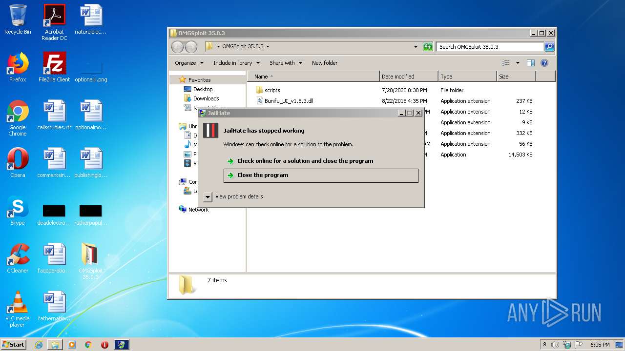The image size is (625, 351).
Task: Toggle the preview pane button
Action: [531, 63]
